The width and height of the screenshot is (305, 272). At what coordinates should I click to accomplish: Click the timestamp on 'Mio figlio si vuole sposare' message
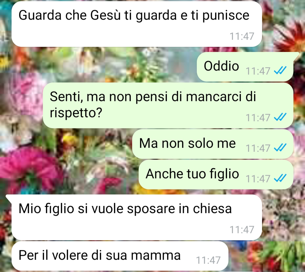tap(242, 230)
